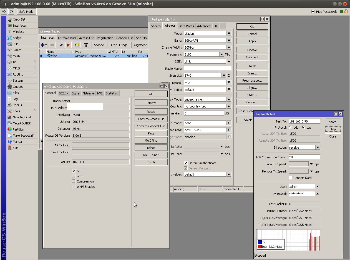
Task: Click the Test To IP address field
Action: (x=304, y=121)
